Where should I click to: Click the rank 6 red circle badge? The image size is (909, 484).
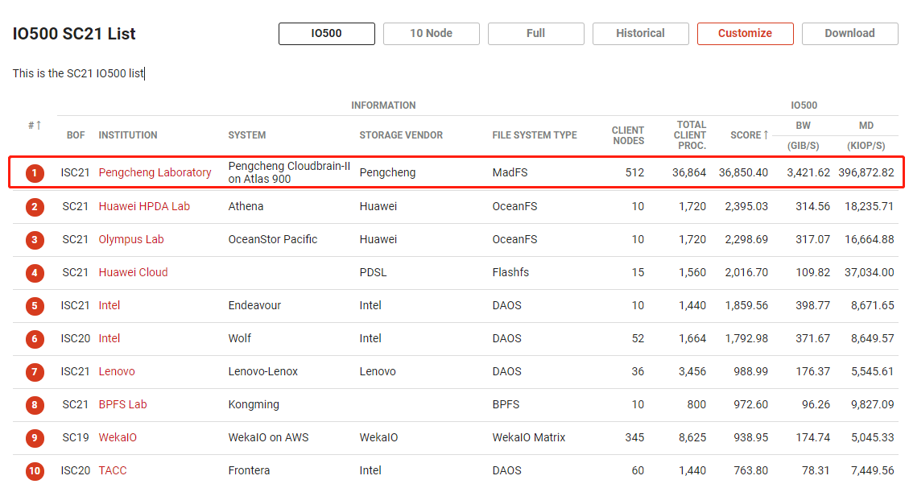click(x=35, y=339)
